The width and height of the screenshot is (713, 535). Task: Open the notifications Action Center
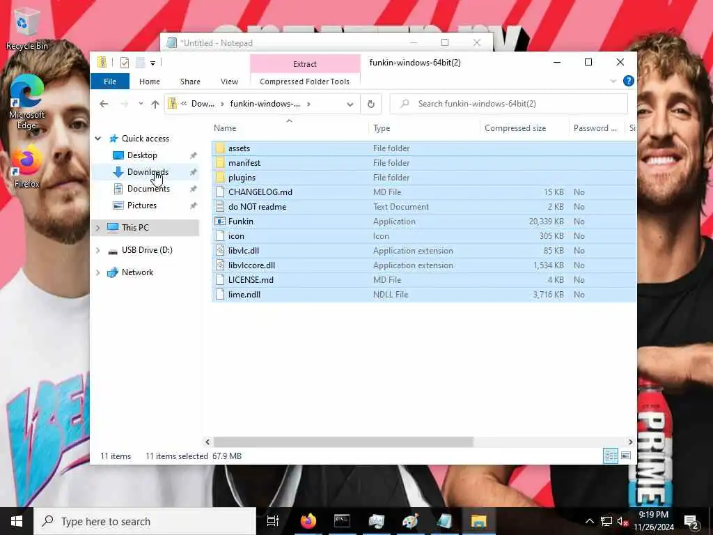691,521
